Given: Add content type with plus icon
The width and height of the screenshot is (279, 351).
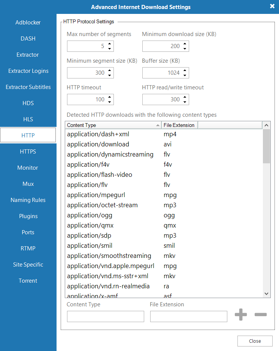Looking at the screenshot, I should coord(241,315).
